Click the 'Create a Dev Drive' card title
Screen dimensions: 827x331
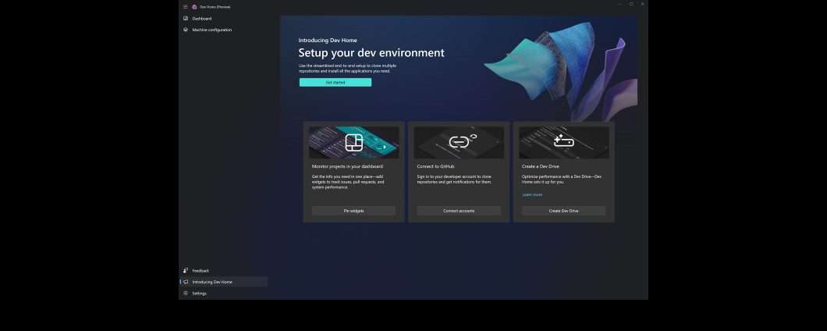540,166
